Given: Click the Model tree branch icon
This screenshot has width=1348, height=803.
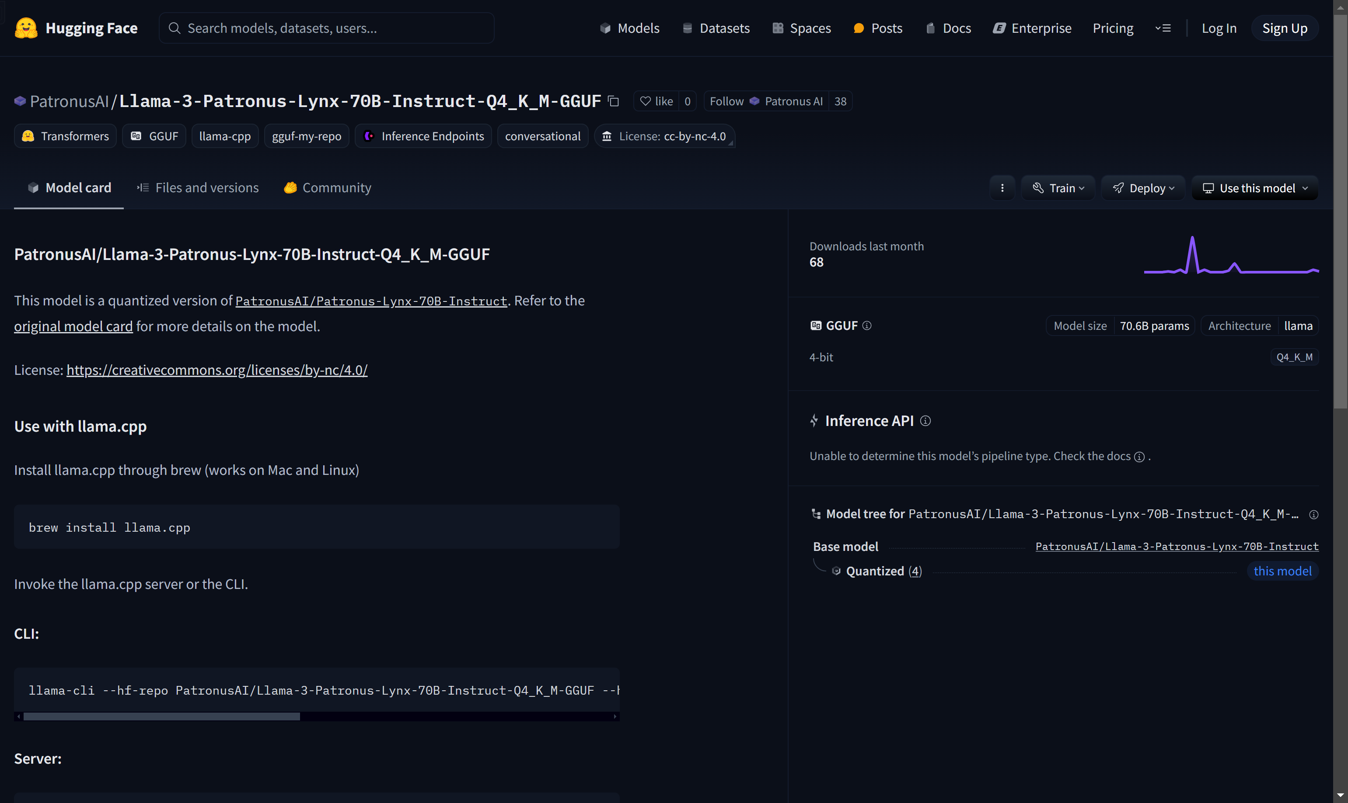Looking at the screenshot, I should [816, 514].
